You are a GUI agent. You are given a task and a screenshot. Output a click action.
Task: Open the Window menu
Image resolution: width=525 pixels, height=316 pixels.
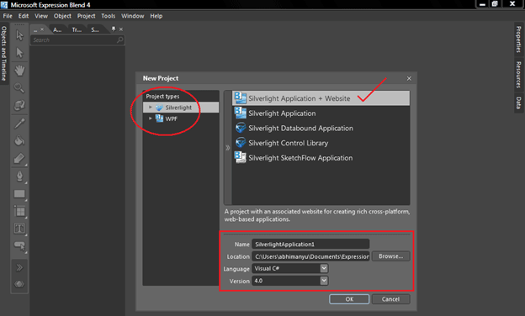(x=133, y=16)
